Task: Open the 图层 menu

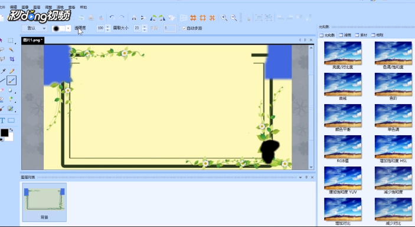Action: coord(37,7)
